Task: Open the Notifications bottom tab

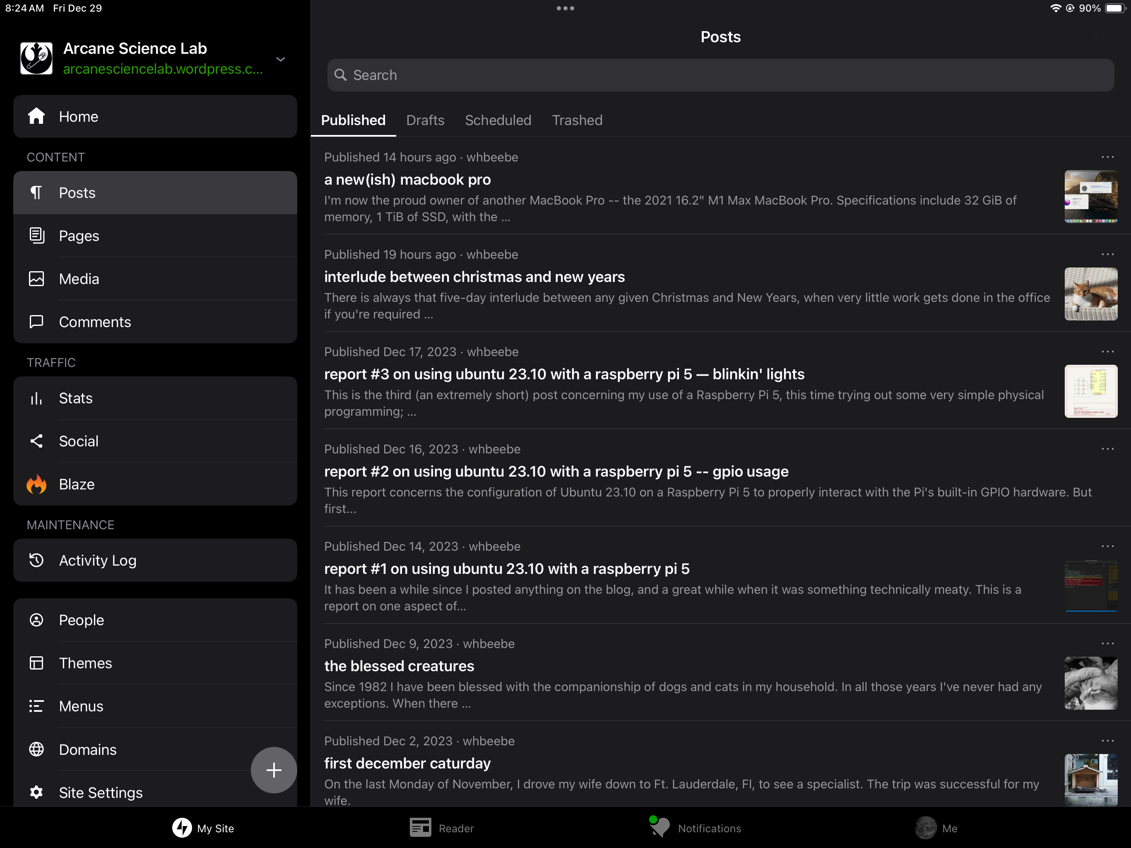Action: point(694,828)
